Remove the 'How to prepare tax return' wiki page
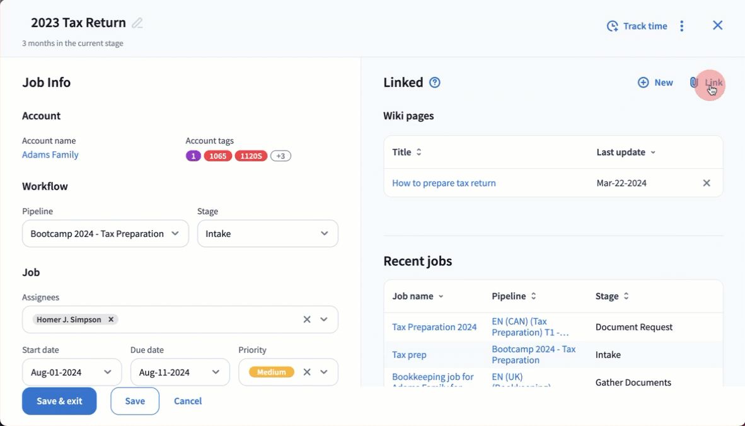Image resolution: width=745 pixels, height=426 pixels. click(x=707, y=183)
